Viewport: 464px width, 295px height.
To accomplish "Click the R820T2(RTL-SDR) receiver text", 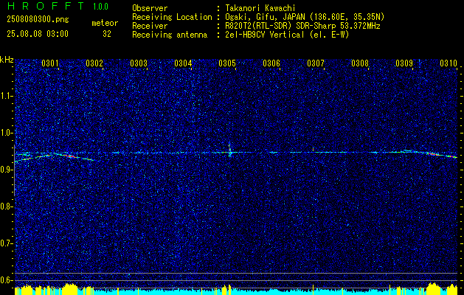I will coord(302,26).
